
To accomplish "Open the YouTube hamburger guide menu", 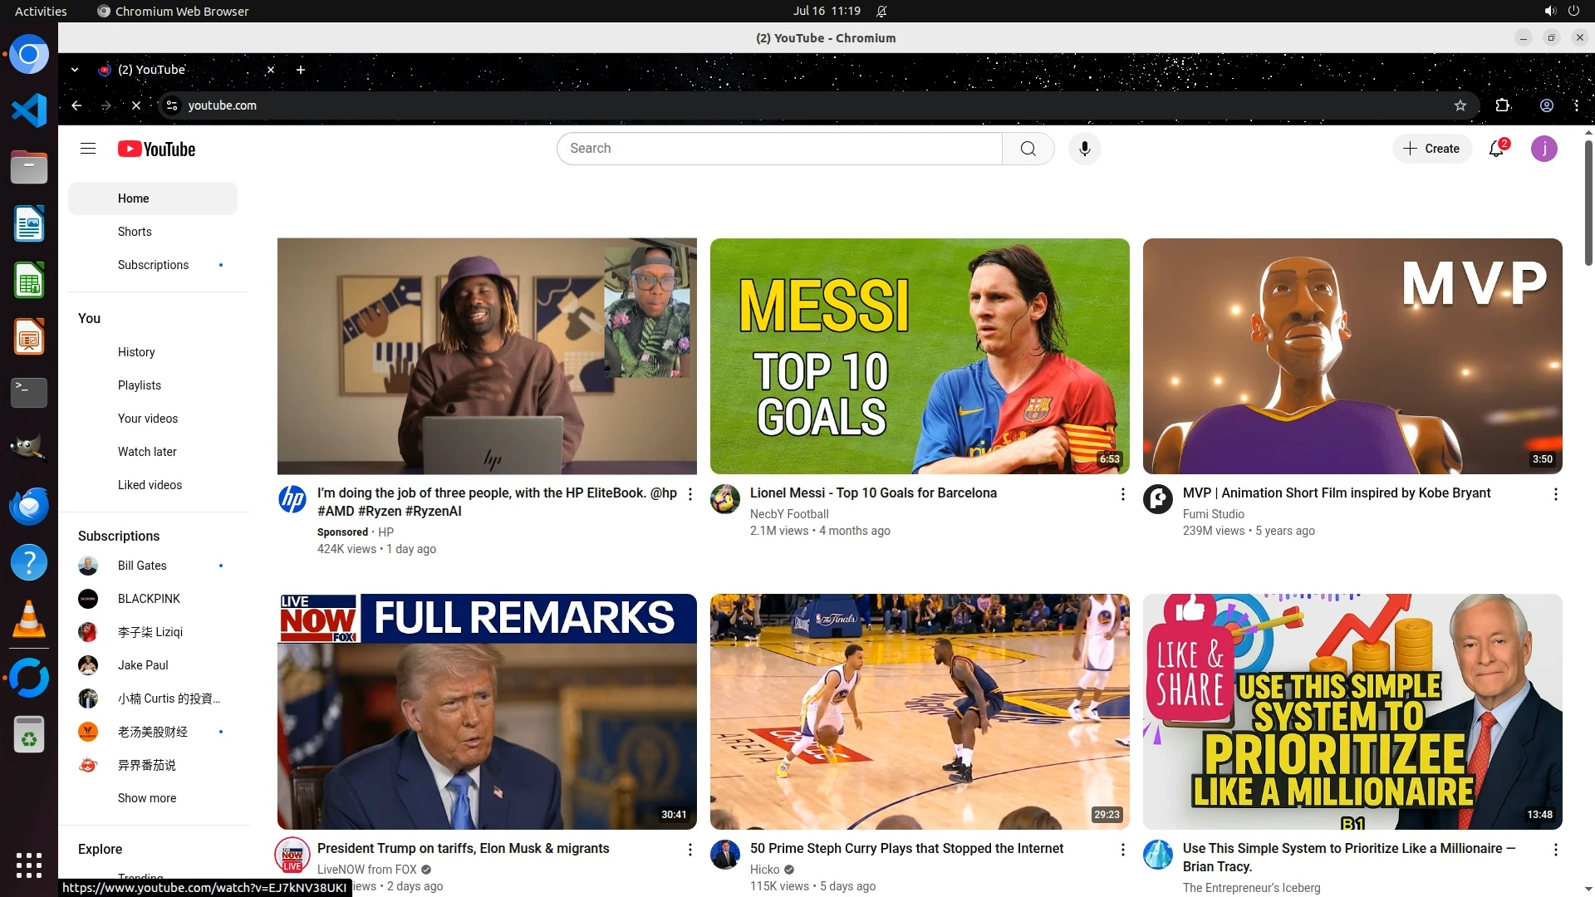I will pos(88,149).
